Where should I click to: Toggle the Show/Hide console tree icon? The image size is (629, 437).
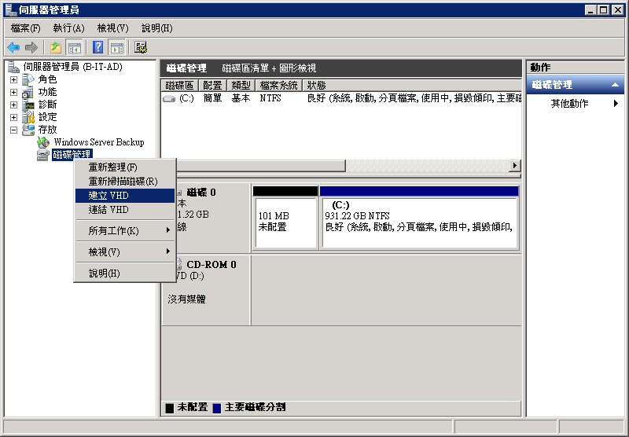pos(74,48)
